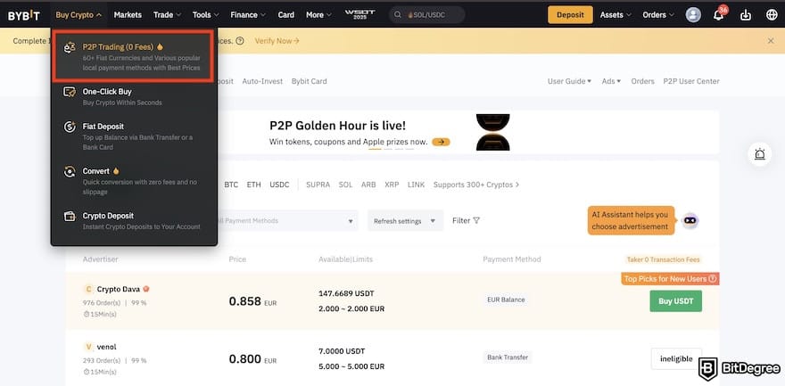The image size is (785, 386).
Task: Click the Top Picks help icon
Action: [x=713, y=278]
